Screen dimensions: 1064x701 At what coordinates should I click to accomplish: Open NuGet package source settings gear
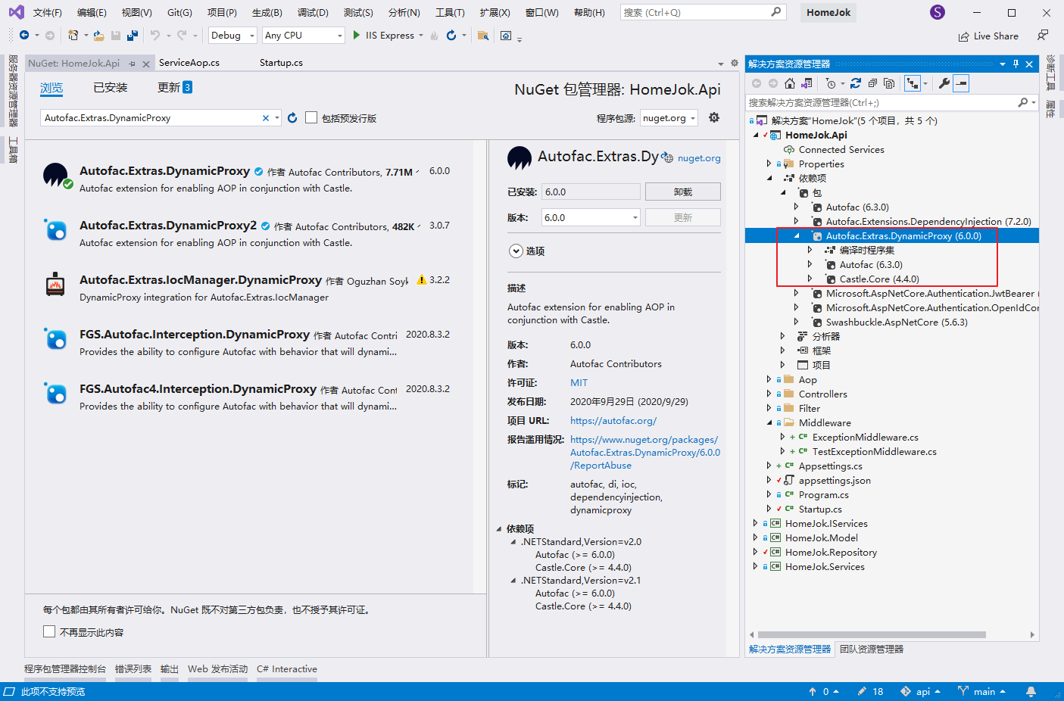pyautogui.click(x=713, y=117)
